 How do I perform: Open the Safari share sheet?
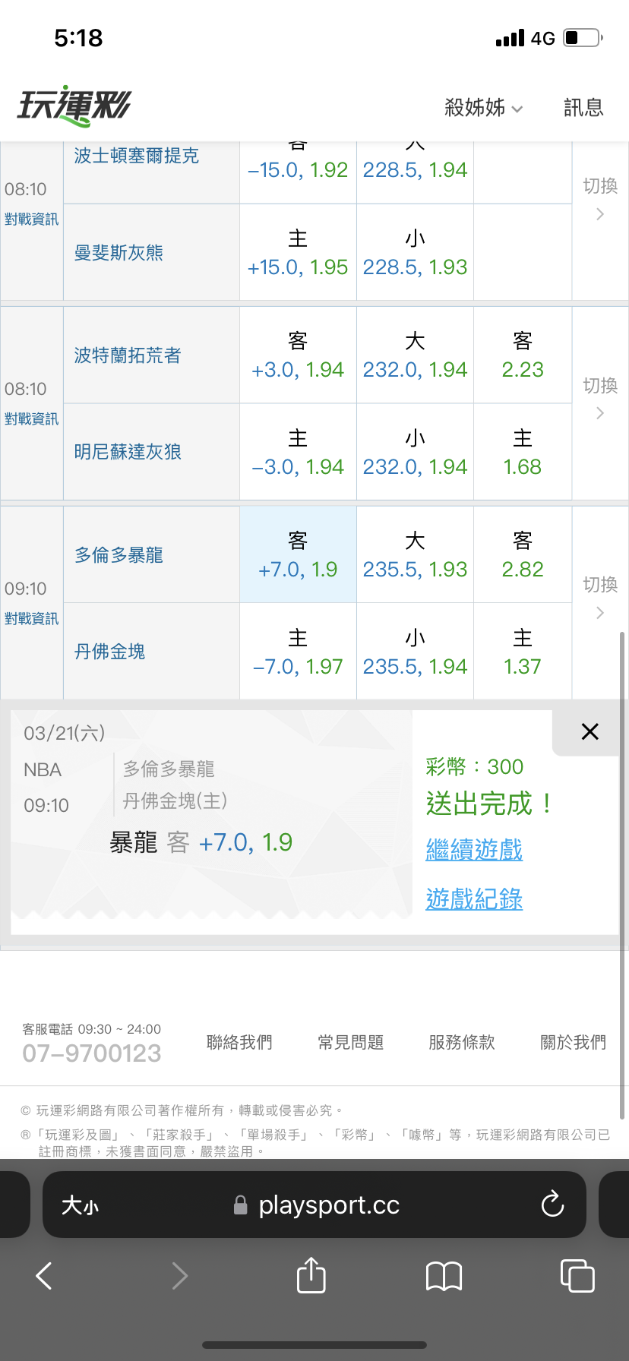[x=311, y=1275]
